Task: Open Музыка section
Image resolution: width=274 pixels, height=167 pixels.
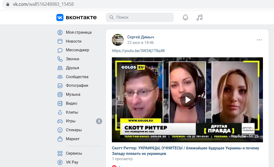Action: click(x=73, y=94)
